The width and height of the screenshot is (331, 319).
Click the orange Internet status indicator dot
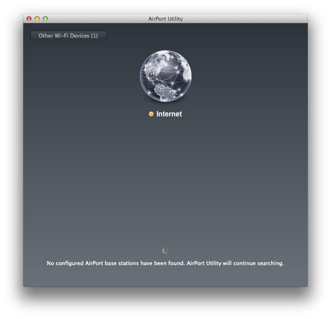pyautogui.click(x=151, y=114)
